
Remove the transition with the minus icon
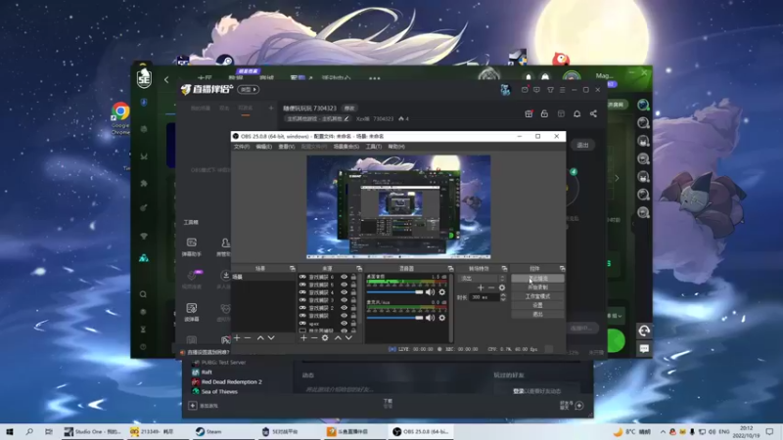coord(491,287)
